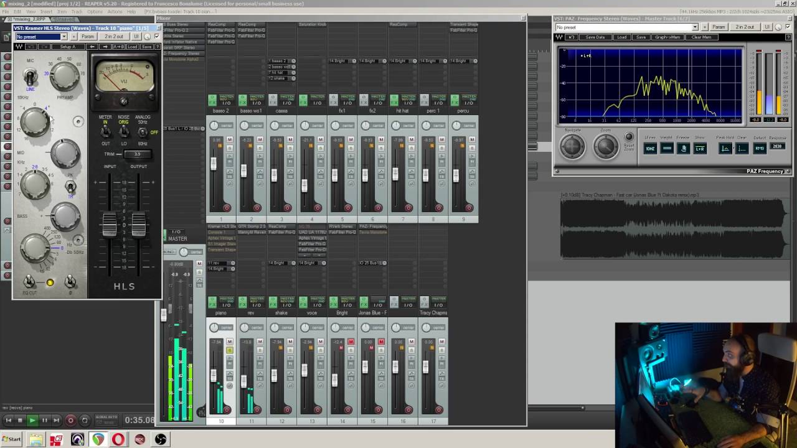Open the Track menu
The width and height of the screenshot is (797, 448).
pyautogui.click(x=77, y=12)
